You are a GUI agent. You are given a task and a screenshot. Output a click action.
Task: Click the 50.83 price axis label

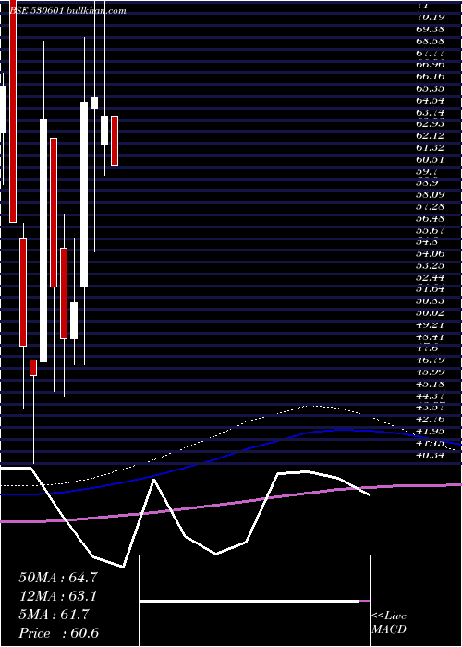[430, 302]
